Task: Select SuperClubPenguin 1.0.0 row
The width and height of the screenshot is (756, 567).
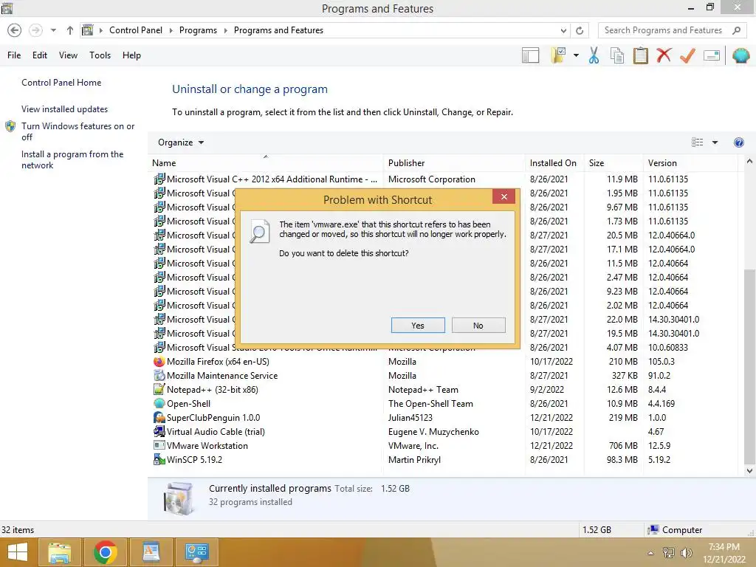Action: pos(443,418)
